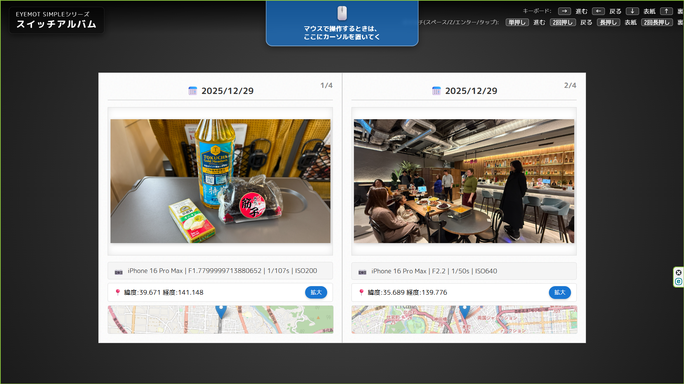Click the Tokyo map preview strip

coord(464,320)
